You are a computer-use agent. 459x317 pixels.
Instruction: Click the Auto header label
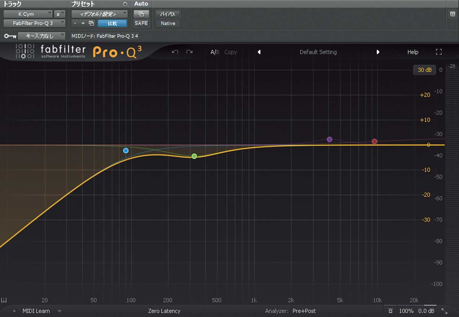point(141,4)
